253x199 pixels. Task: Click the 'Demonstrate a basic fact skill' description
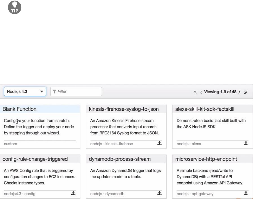click(211, 124)
